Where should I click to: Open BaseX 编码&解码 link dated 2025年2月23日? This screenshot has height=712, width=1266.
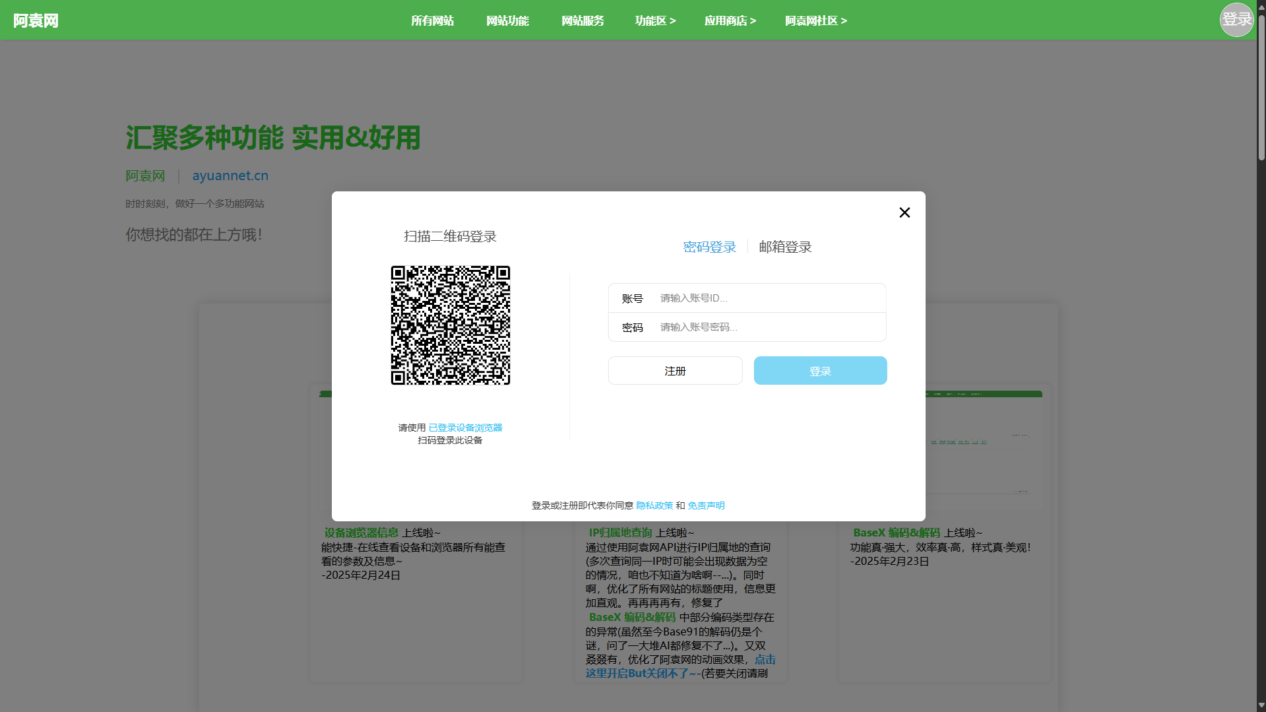point(896,533)
